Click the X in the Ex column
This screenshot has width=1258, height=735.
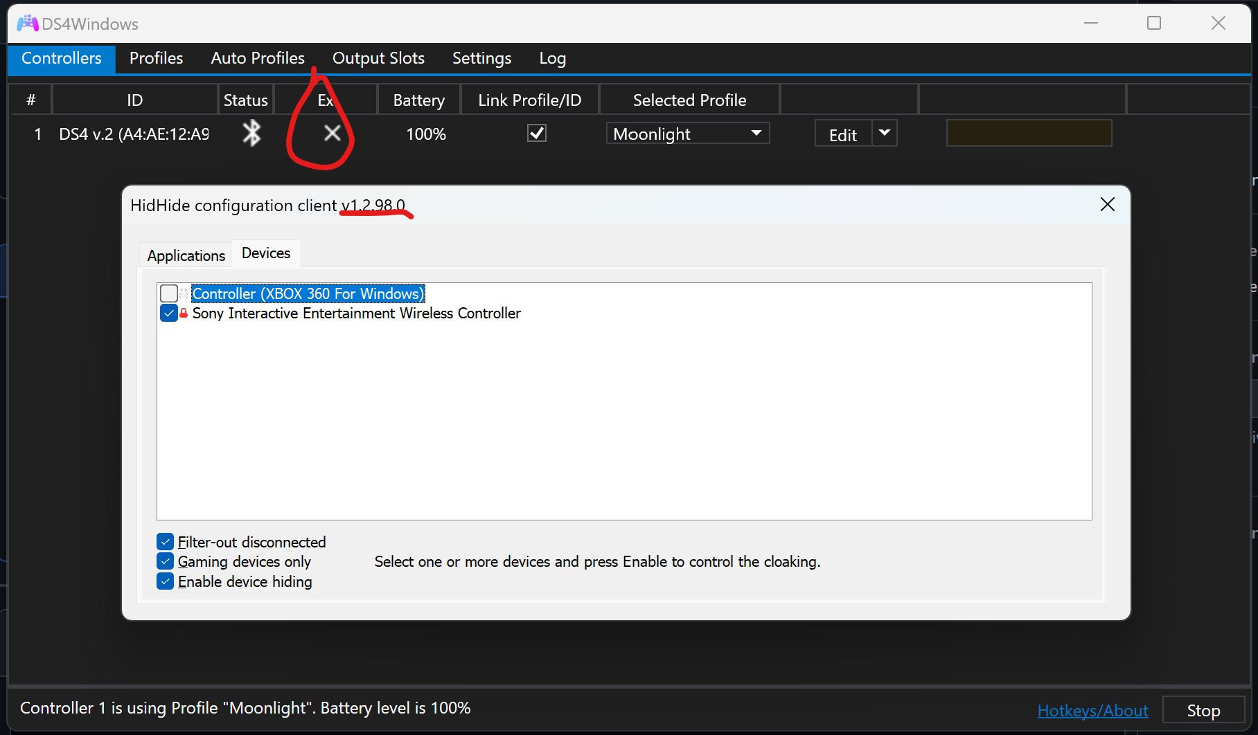[x=332, y=134]
